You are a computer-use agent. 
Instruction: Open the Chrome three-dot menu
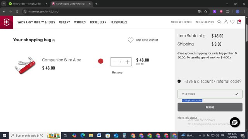244,12
